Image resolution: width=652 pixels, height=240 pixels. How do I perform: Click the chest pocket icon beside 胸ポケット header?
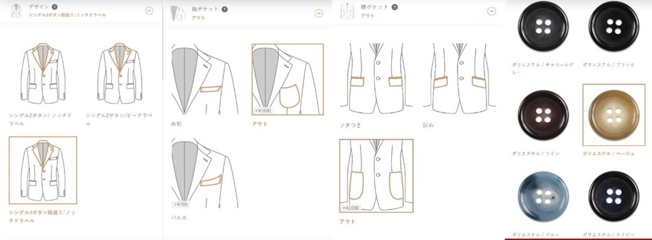[178, 13]
